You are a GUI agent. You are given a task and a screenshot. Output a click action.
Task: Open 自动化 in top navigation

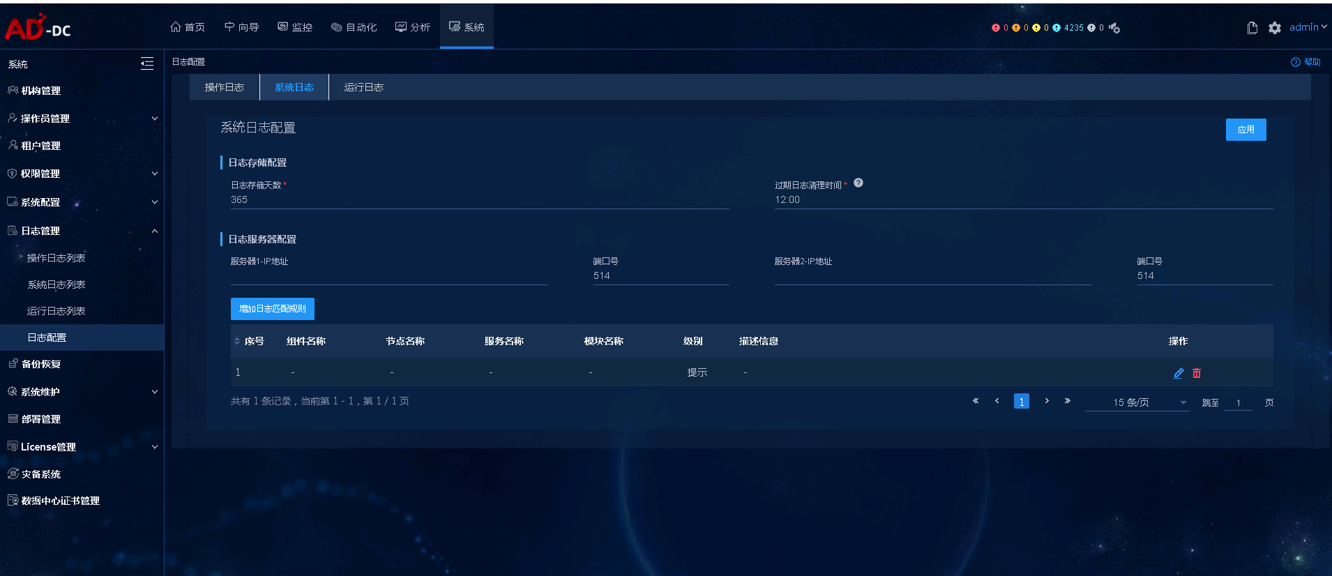pyautogui.click(x=354, y=27)
